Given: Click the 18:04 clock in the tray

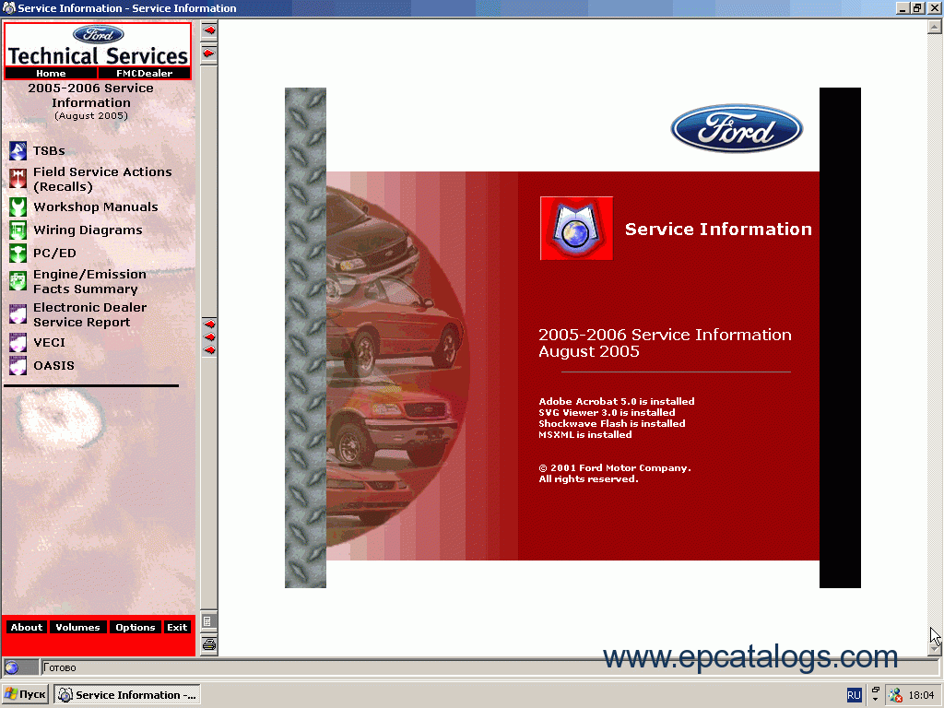Looking at the screenshot, I should [921, 695].
